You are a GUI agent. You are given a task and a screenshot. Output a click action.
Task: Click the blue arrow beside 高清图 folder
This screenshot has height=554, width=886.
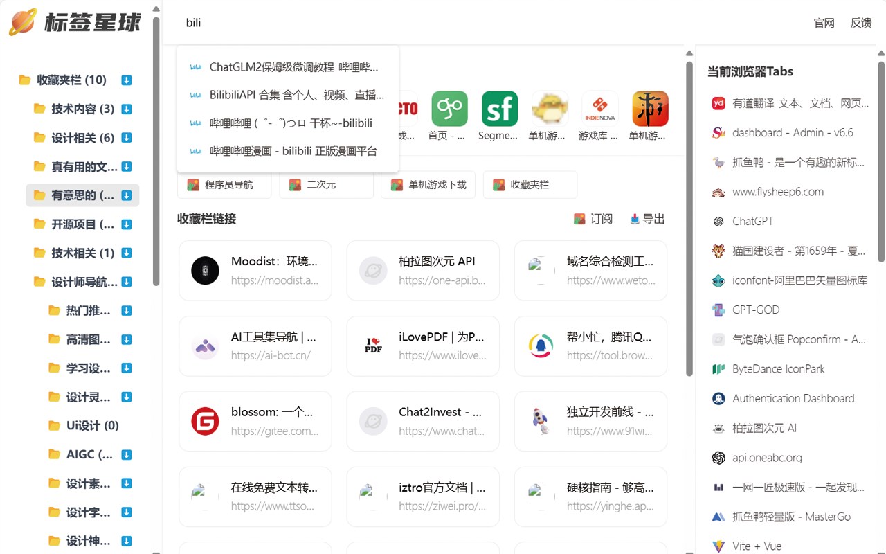127,339
